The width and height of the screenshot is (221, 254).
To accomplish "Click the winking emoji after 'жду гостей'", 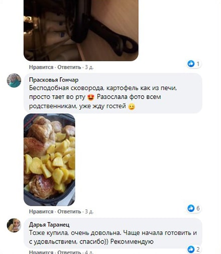I will pyautogui.click(x=132, y=107).
